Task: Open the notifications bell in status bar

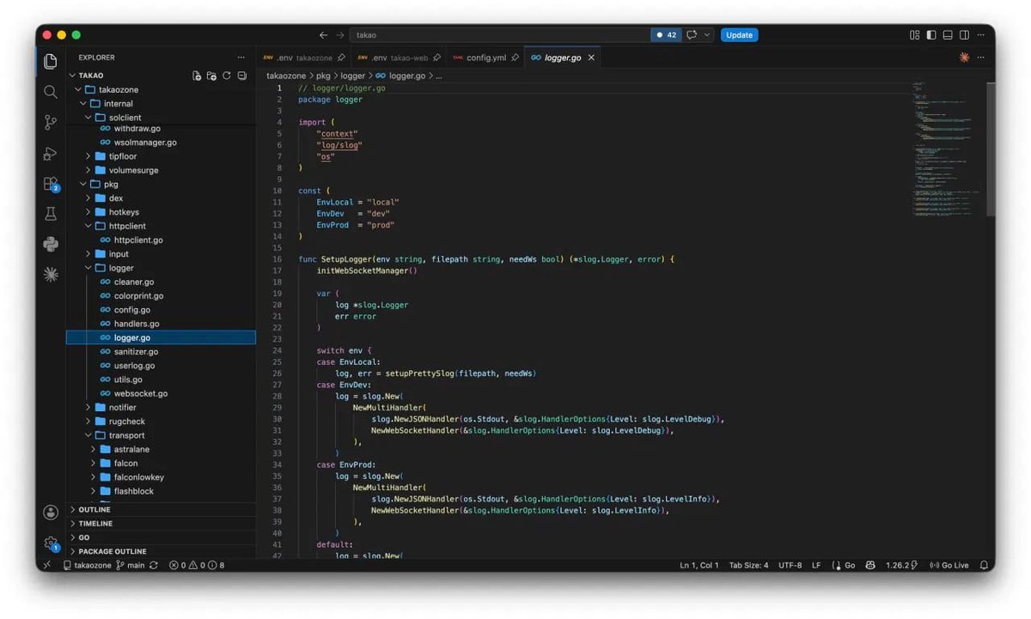Action: point(984,565)
